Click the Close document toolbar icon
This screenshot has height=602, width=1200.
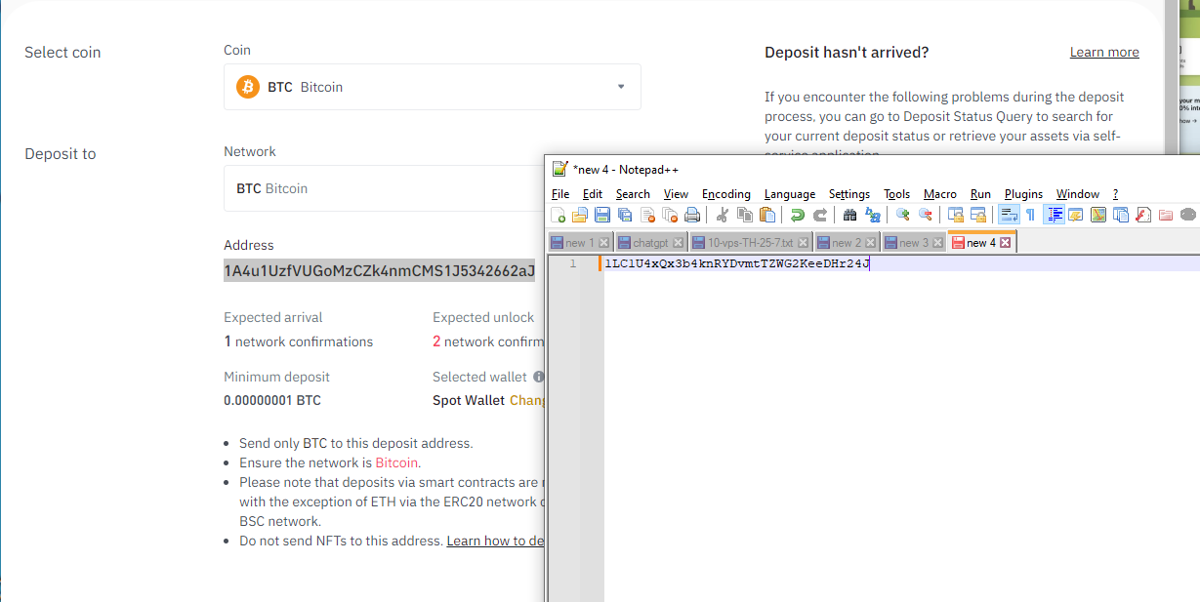pos(647,215)
